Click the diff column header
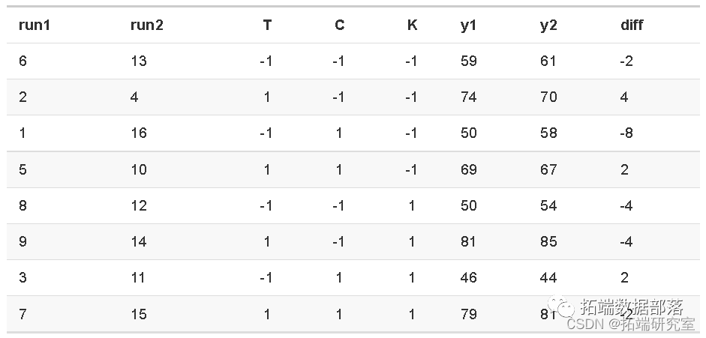706x338 pixels. 632,25
